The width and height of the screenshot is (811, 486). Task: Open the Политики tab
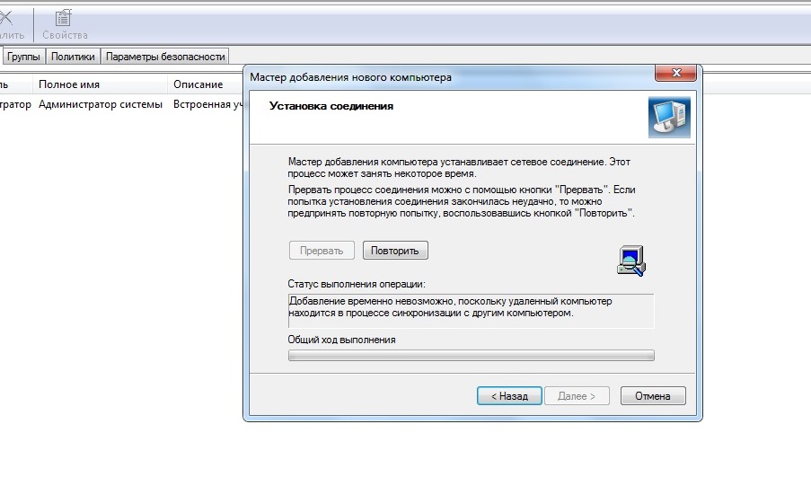pyautogui.click(x=73, y=56)
